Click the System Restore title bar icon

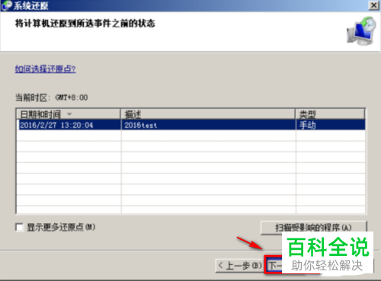[x=6, y=5]
